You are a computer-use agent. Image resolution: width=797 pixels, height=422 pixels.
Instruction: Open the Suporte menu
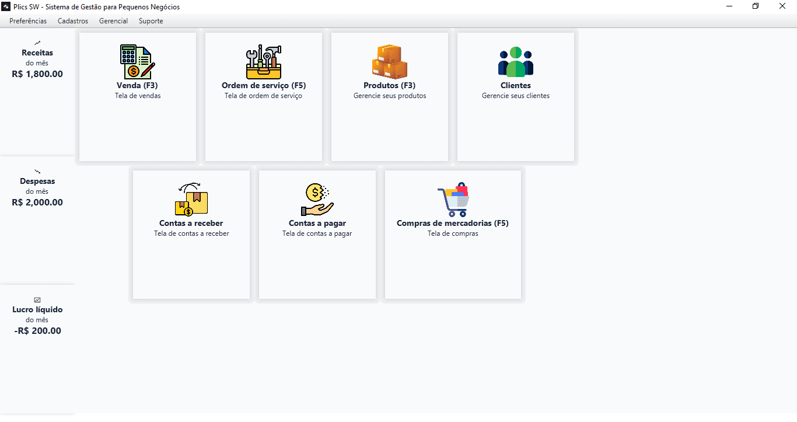pyautogui.click(x=151, y=20)
